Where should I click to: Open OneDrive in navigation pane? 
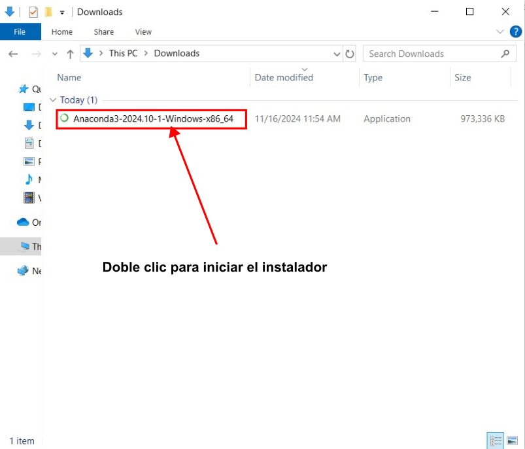click(29, 223)
